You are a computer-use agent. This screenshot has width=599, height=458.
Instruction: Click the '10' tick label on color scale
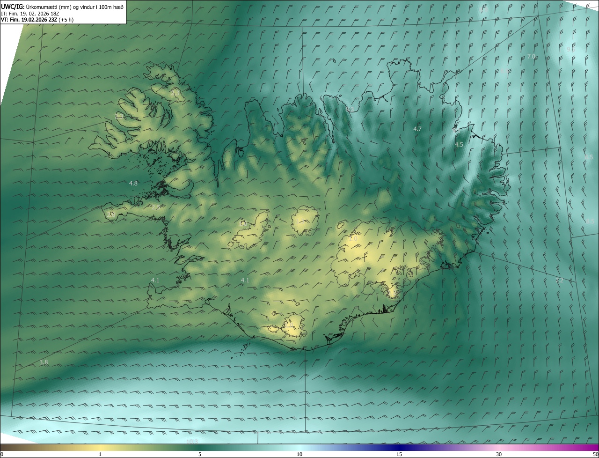click(299, 454)
